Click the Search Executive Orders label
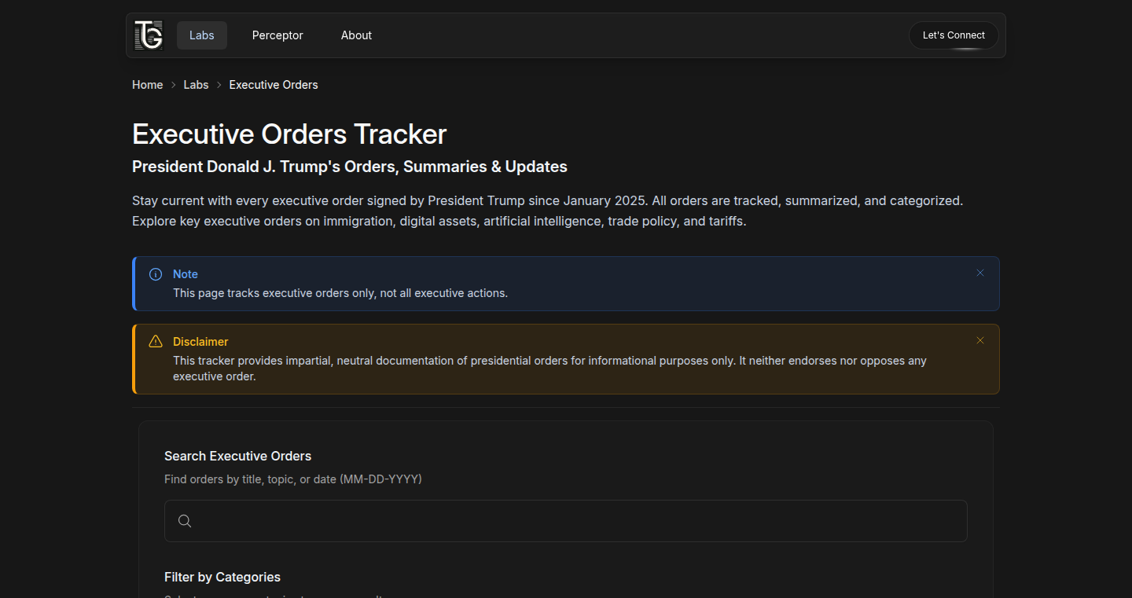Viewport: 1132px width, 598px height. click(237, 456)
